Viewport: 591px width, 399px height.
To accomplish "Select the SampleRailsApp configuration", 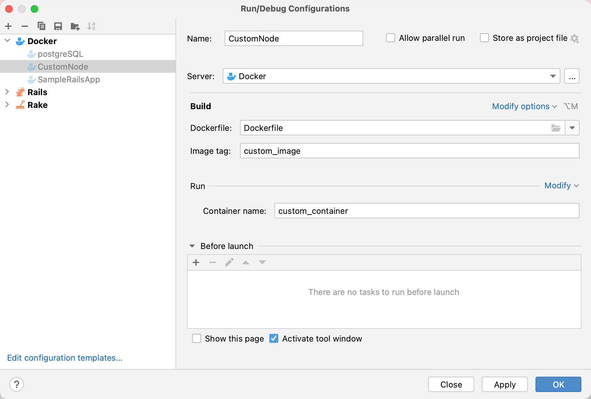I will pos(69,79).
